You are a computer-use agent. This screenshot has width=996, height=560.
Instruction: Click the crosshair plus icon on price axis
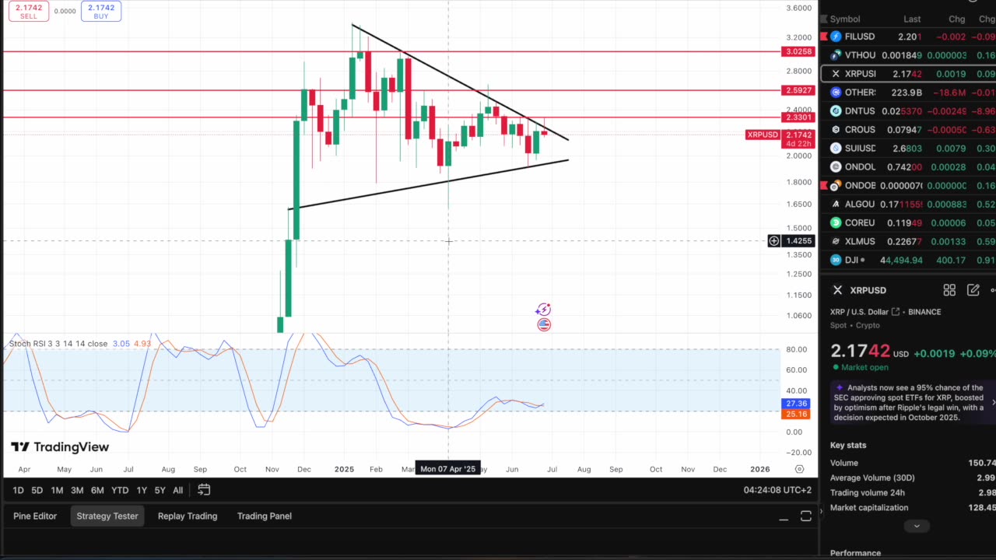click(x=774, y=241)
